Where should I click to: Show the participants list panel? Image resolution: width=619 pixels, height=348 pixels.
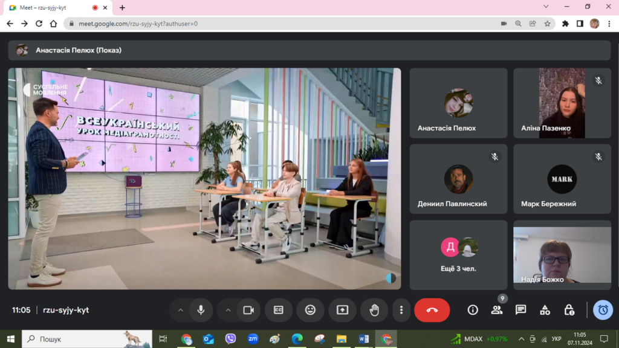497,310
